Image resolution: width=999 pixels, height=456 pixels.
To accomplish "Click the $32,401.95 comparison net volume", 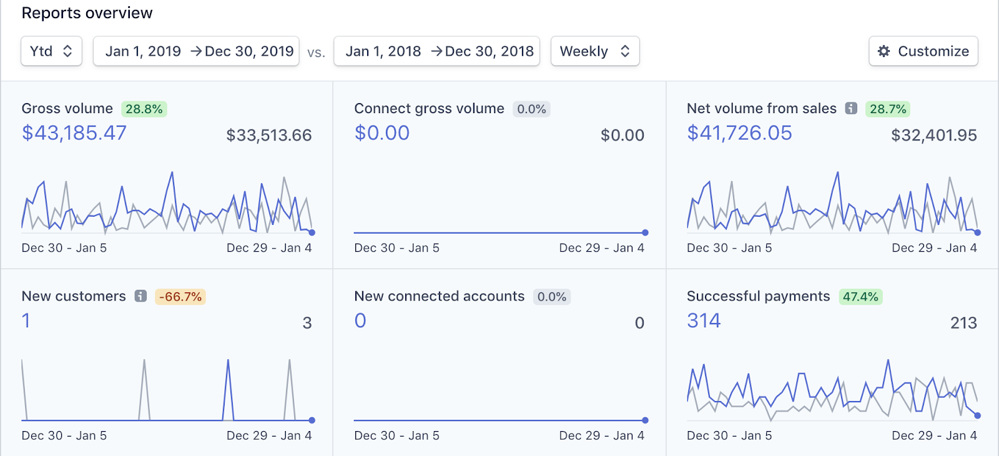I will coord(934,136).
